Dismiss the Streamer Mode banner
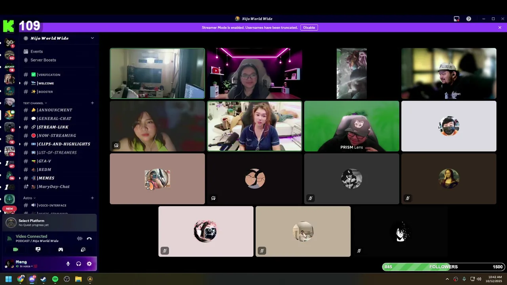The width and height of the screenshot is (507, 285). point(500,28)
